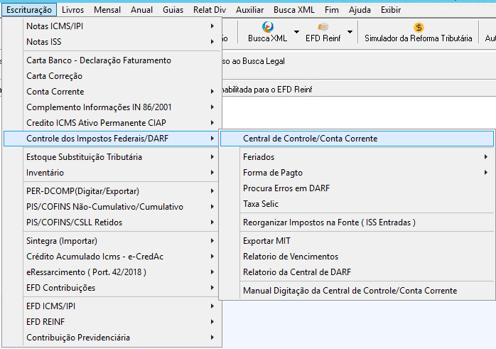The image size is (496, 349).
Task: Click the EFD Reinf toolbar icon
Action: [323, 27]
